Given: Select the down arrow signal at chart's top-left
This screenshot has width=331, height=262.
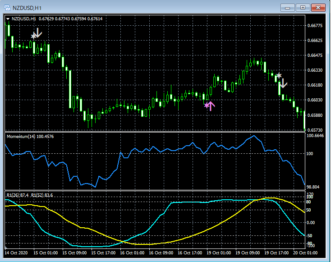Looking at the screenshot, I should 38,32.
